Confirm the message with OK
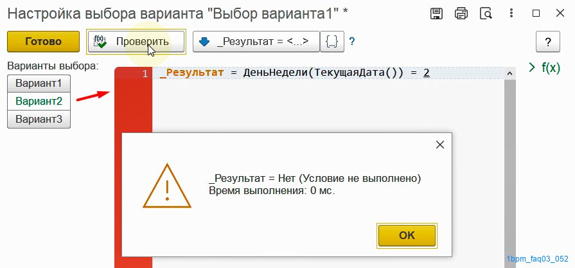575x268 pixels. (407, 235)
